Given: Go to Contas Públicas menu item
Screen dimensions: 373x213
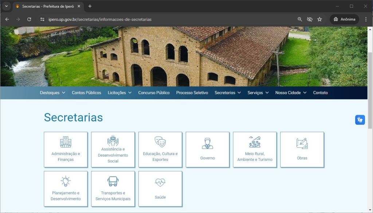Looking at the screenshot, I should point(86,93).
